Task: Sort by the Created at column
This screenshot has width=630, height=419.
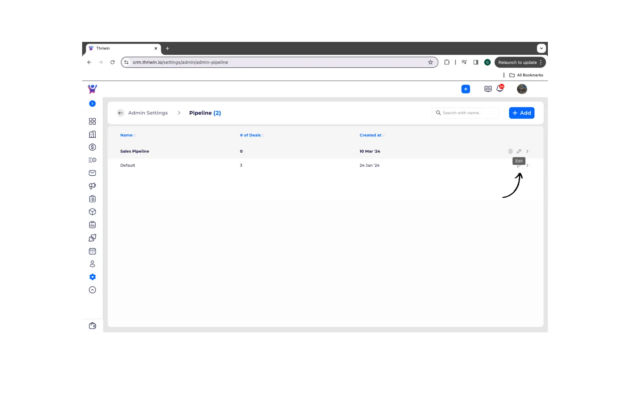Action: [371, 135]
